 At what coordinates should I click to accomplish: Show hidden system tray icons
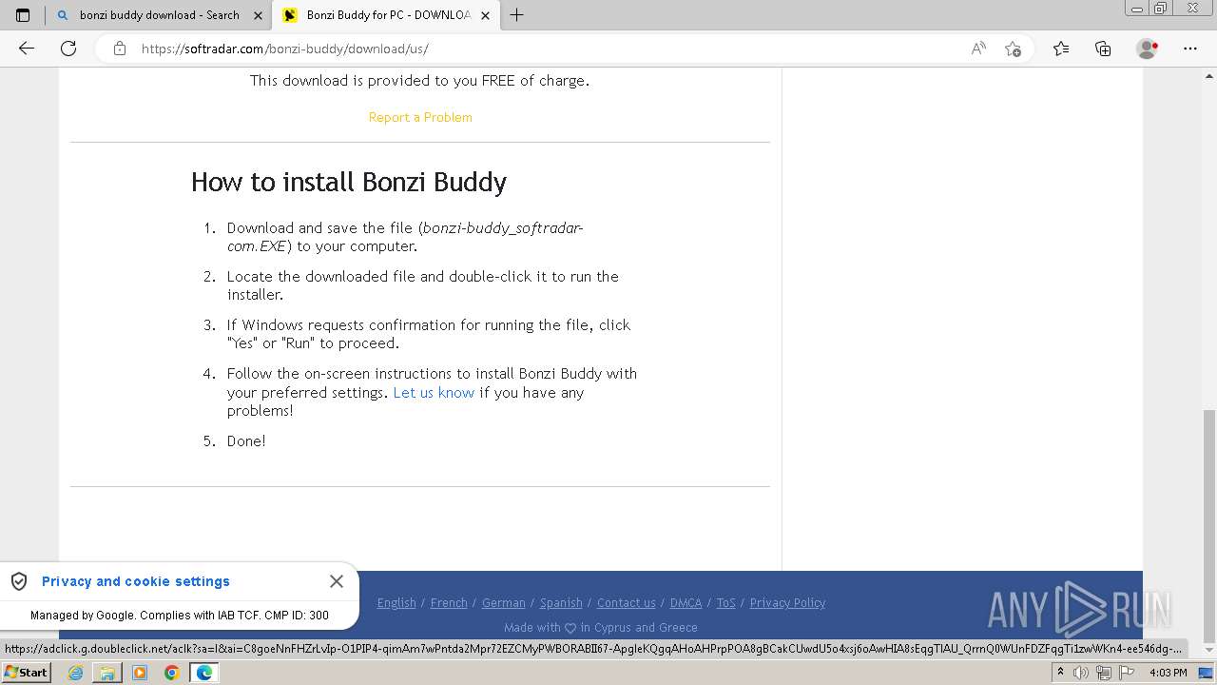(1060, 673)
